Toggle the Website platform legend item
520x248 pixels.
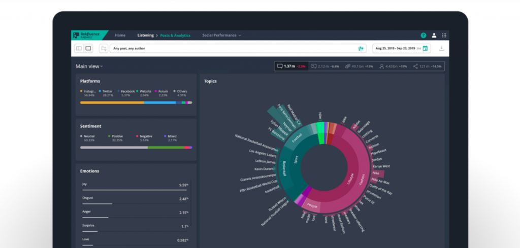[x=144, y=93]
